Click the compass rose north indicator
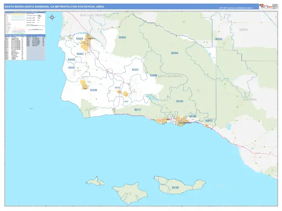This screenshot has height=211, width=282. pyautogui.click(x=52, y=18)
